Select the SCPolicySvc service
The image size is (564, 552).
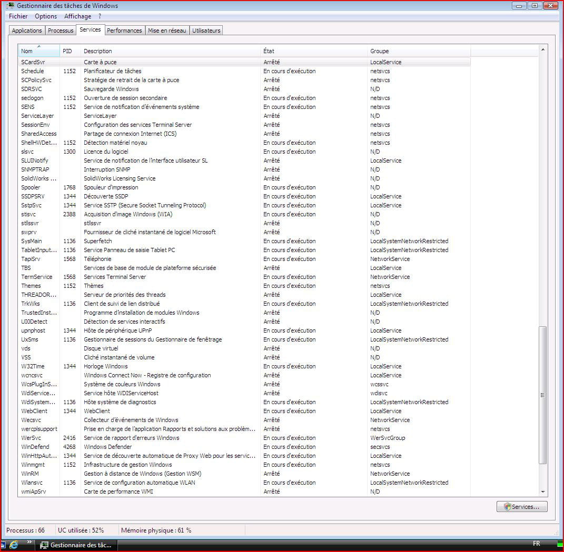point(244,80)
